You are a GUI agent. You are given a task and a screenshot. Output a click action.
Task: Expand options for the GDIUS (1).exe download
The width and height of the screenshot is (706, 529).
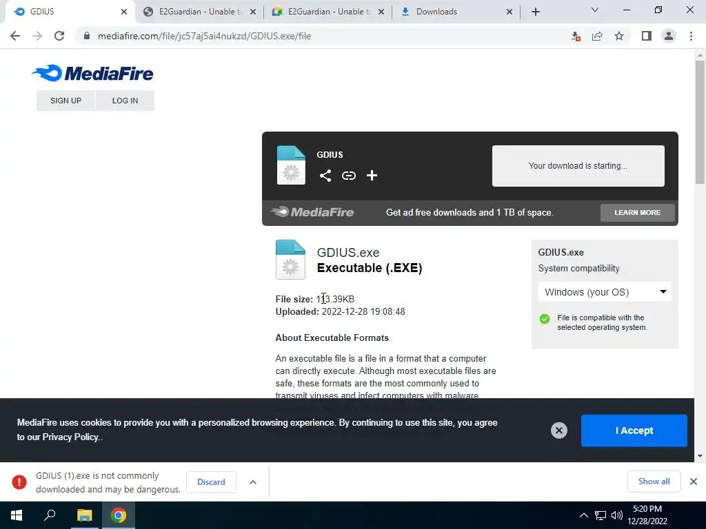tap(253, 482)
